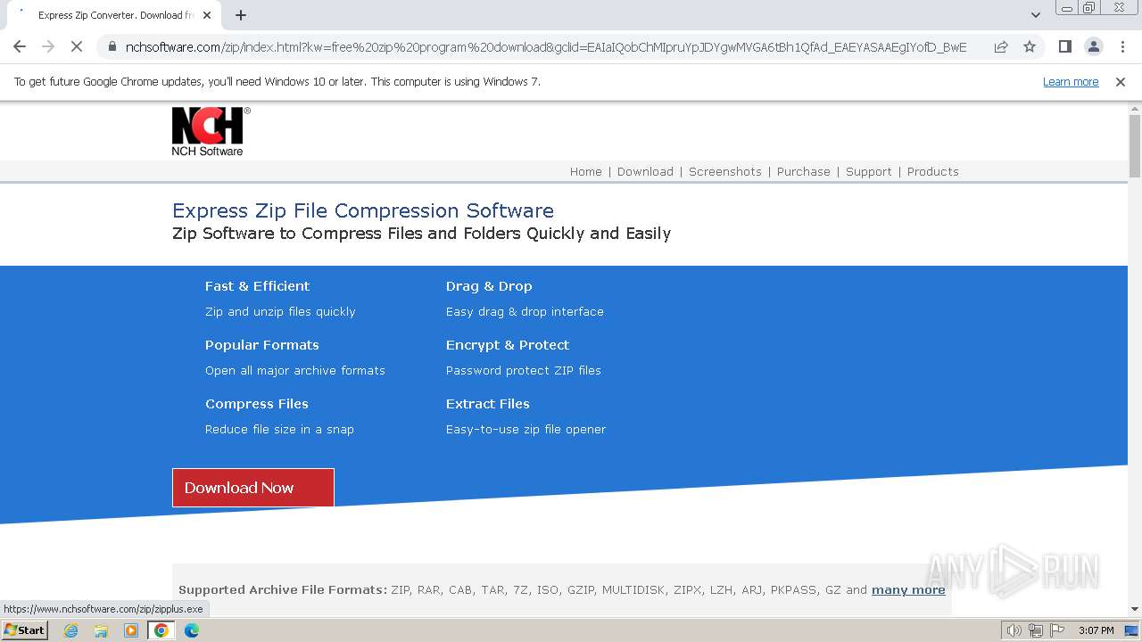The image size is (1142, 642).
Task: Click 'Password protect ZIP files' text
Action: click(524, 371)
